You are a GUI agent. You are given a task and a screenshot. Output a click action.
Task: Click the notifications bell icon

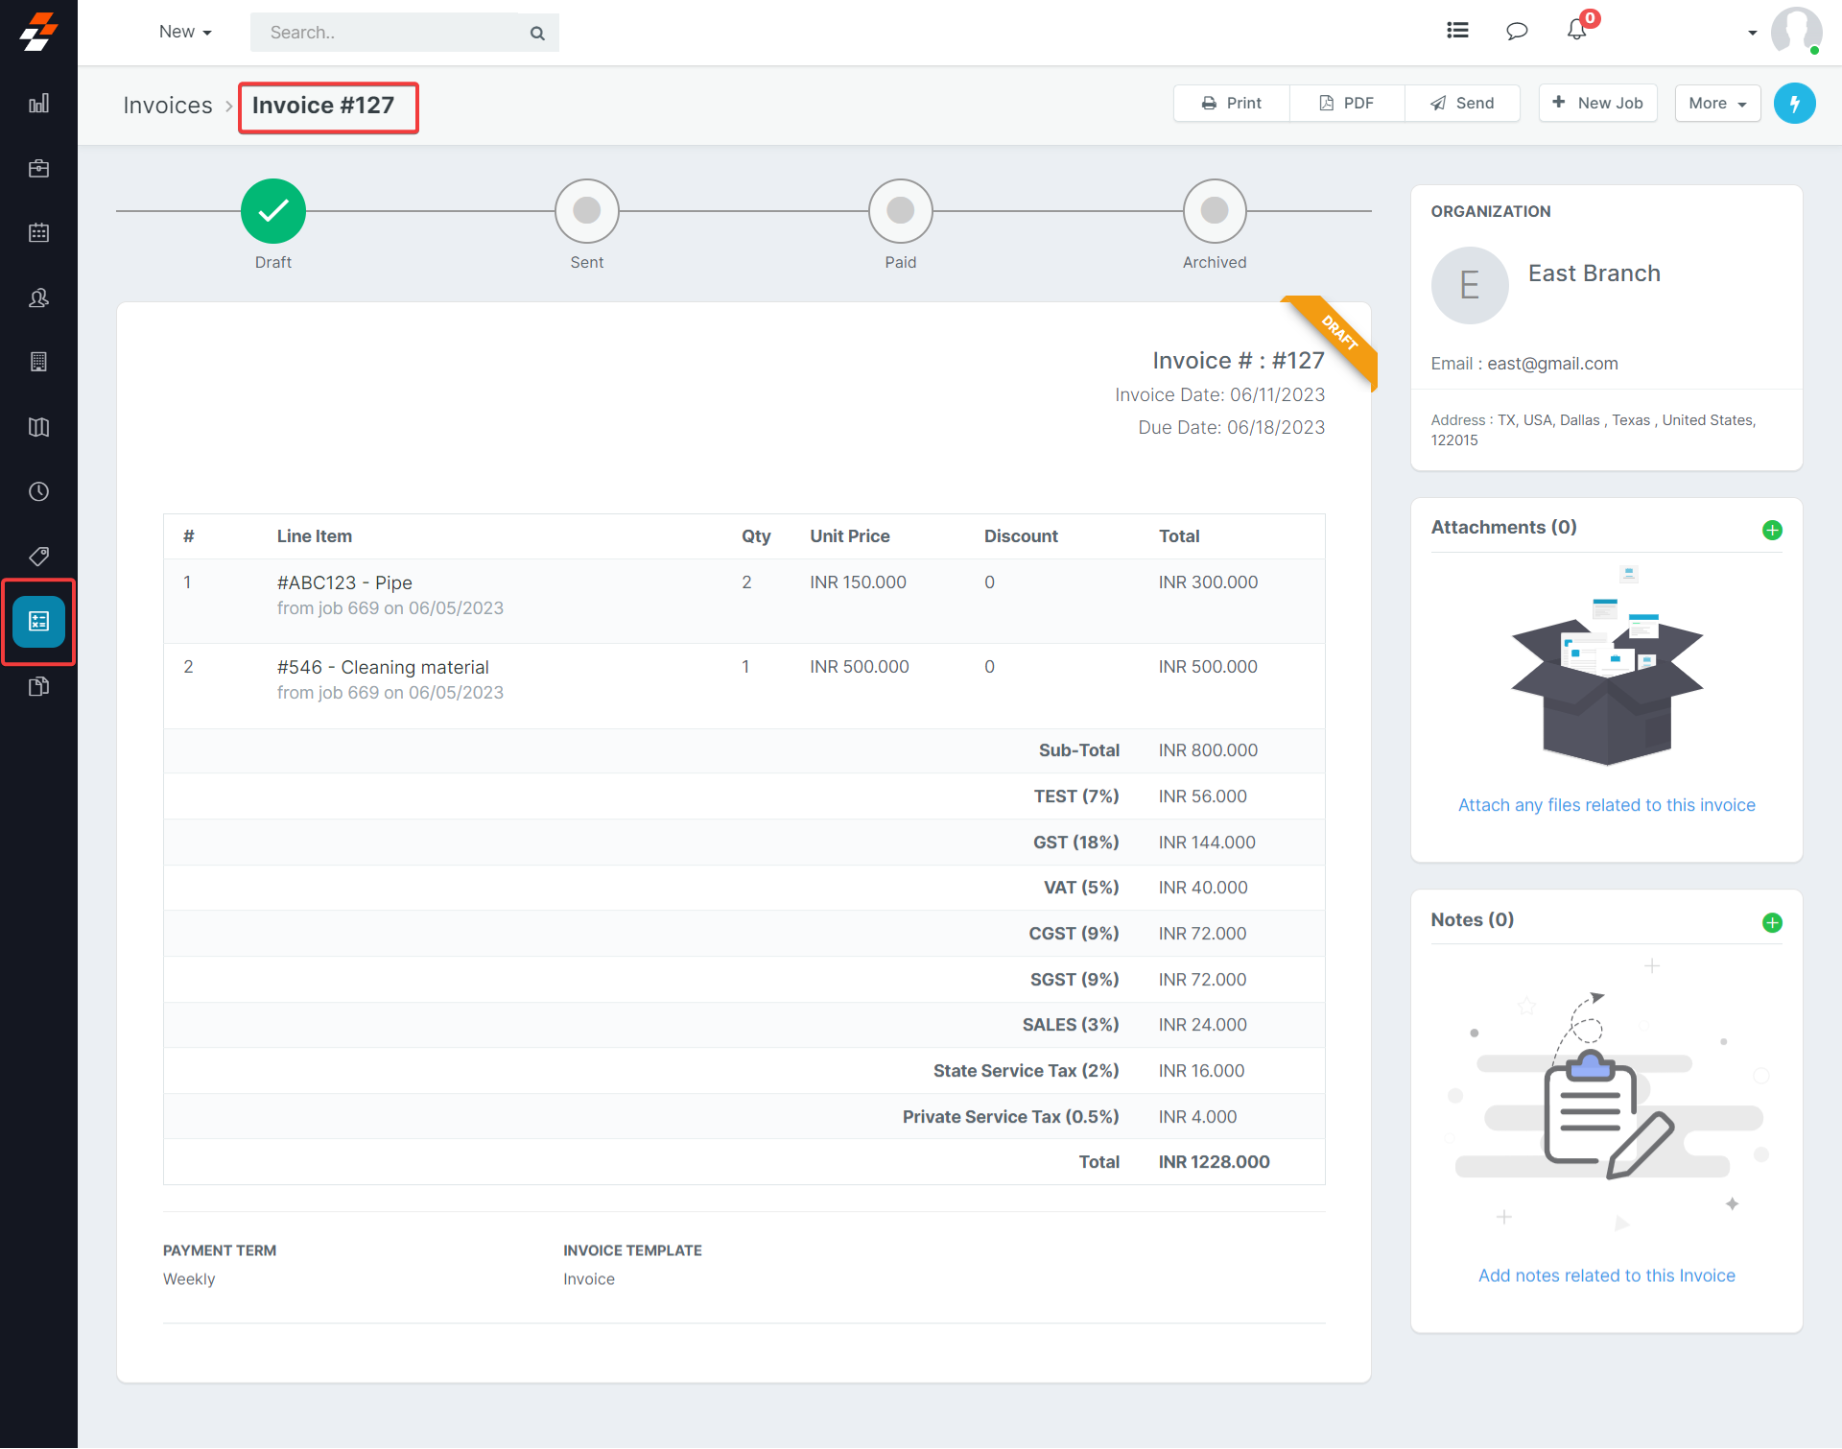pos(1576,31)
